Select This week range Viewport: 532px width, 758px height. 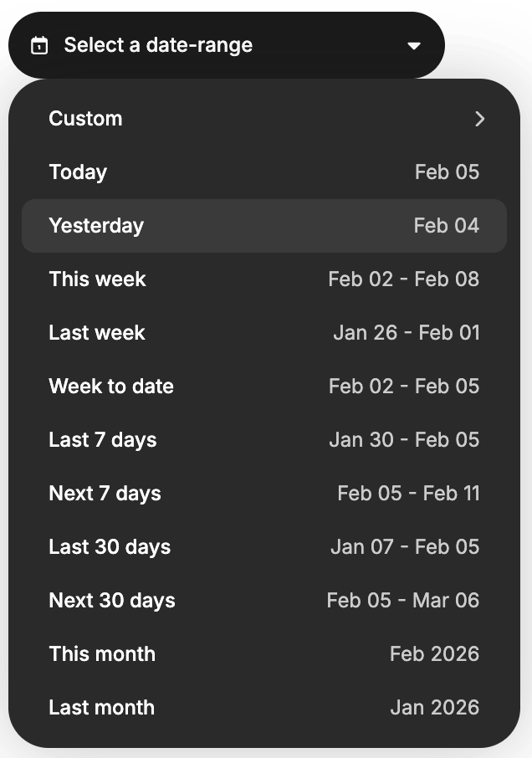[98, 279]
